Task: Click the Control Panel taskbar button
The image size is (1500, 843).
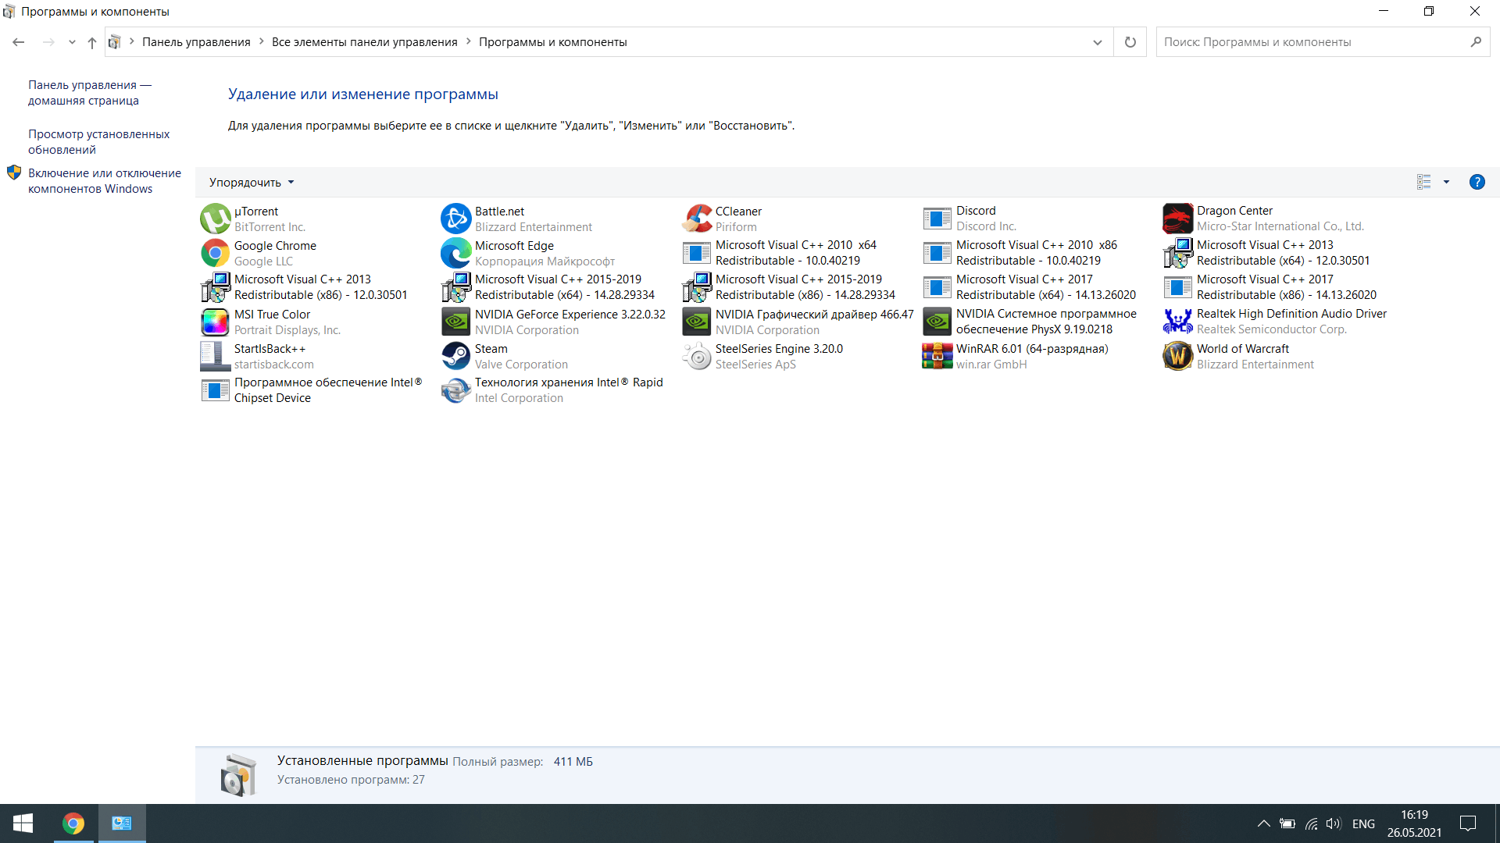Action: (122, 823)
